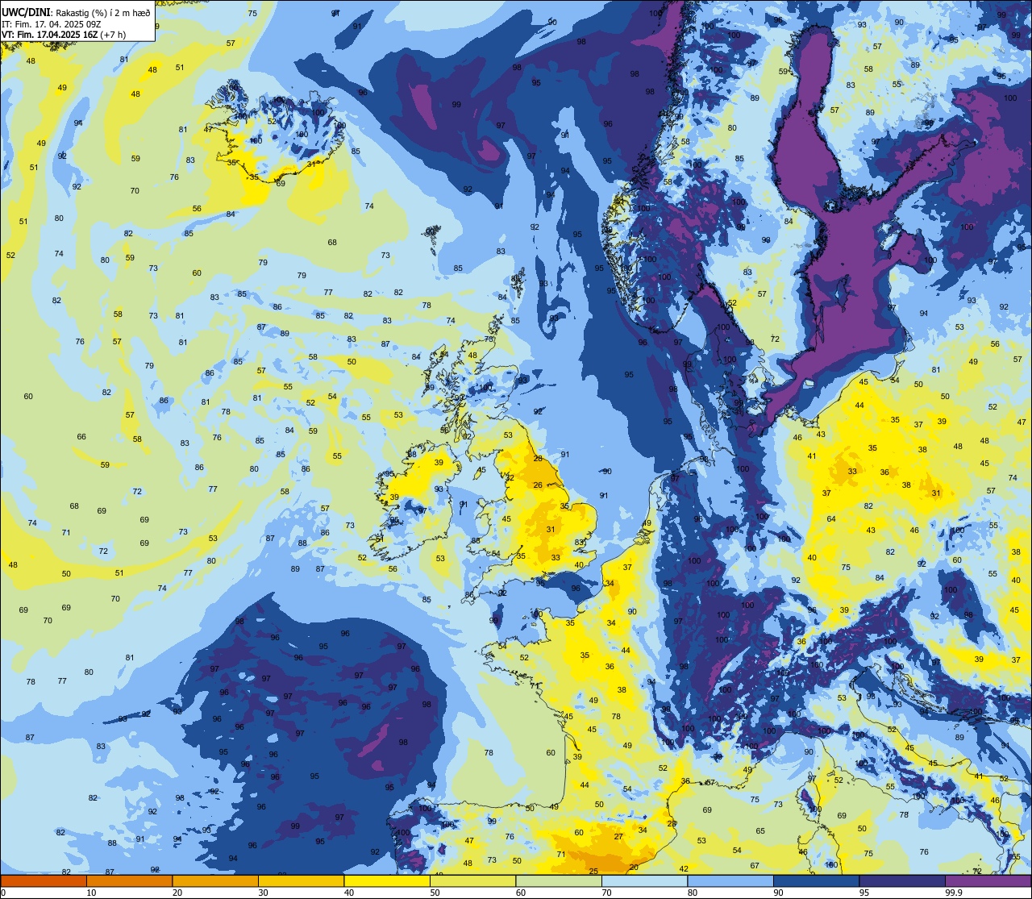1032x899 pixels.
Task: Click the '26' humidity value over northern England
Action: (538, 485)
